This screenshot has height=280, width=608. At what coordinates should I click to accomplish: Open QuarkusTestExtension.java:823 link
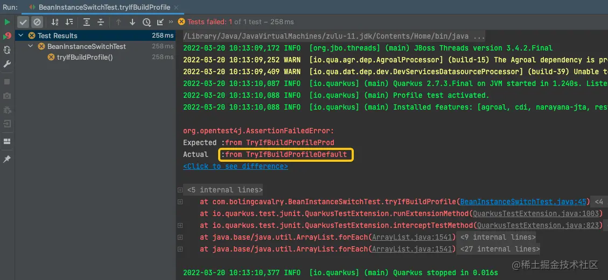538,226
